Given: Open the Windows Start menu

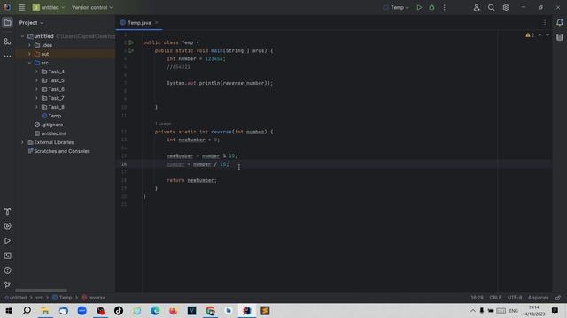Looking at the screenshot, I should coord(9,311).
